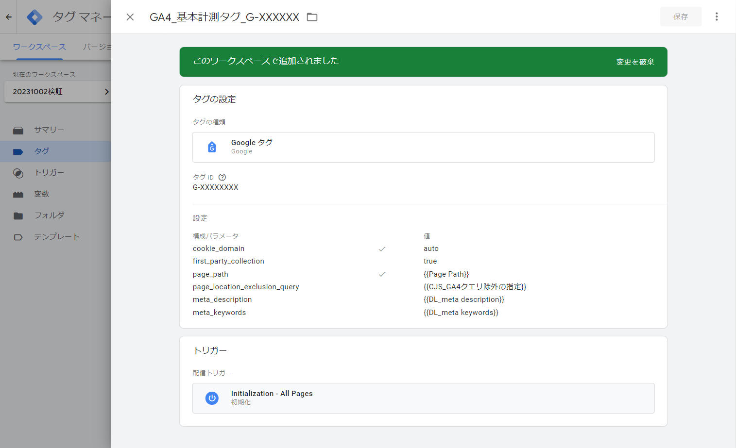Click the Initialization trigger power icon
Image resolution: width=736 pixels, height=448 pixels.
[x=212, y=398]
